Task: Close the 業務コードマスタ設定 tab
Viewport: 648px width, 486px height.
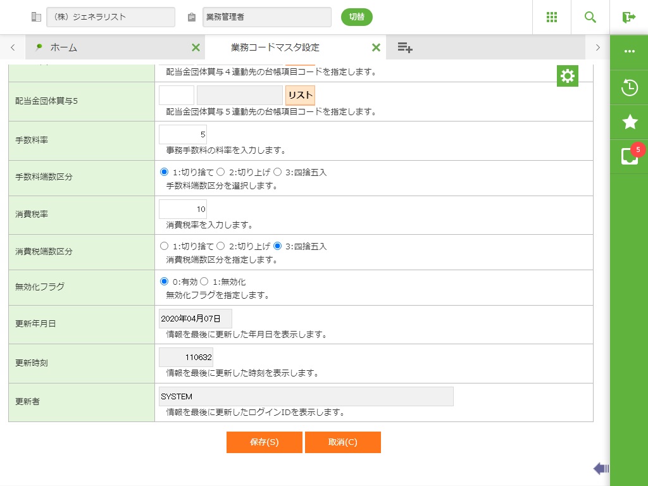Action: click(376, 47)
